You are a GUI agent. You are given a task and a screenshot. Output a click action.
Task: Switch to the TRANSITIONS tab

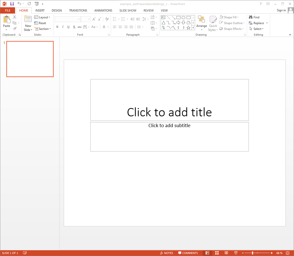[78, 11]
